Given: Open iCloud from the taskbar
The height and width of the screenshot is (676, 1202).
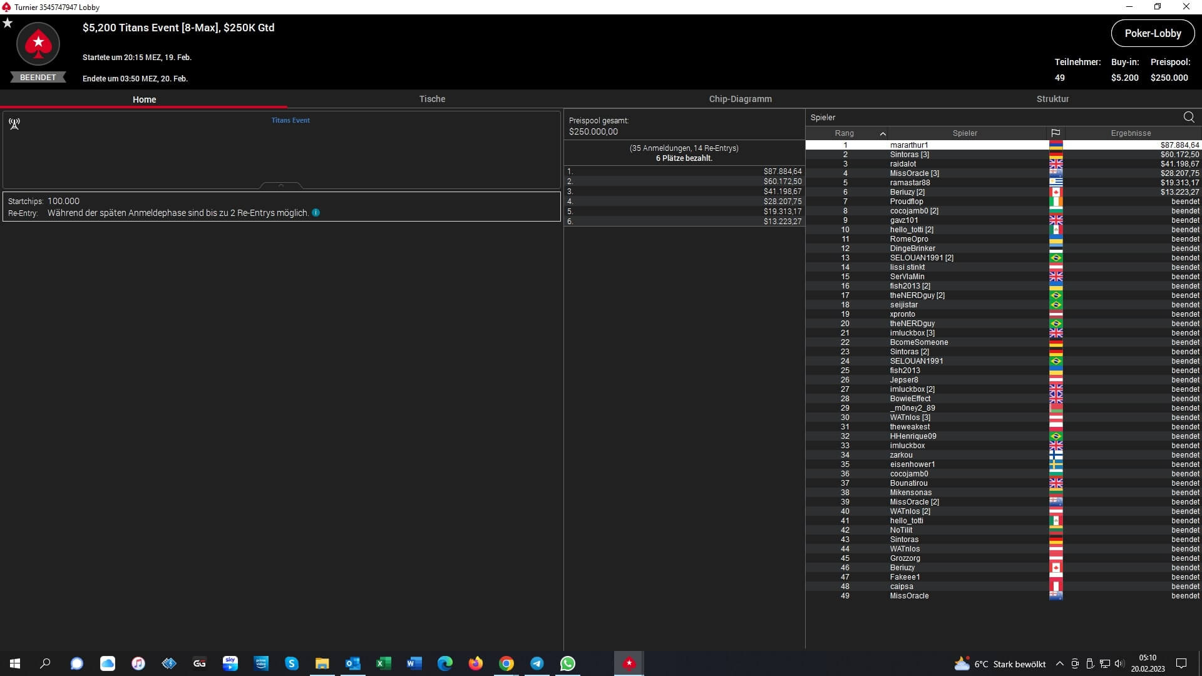Looking at the screenshot, I should (108, 663).
